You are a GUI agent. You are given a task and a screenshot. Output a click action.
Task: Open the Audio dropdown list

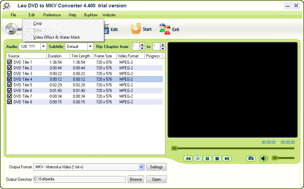[x=44, y=47]
